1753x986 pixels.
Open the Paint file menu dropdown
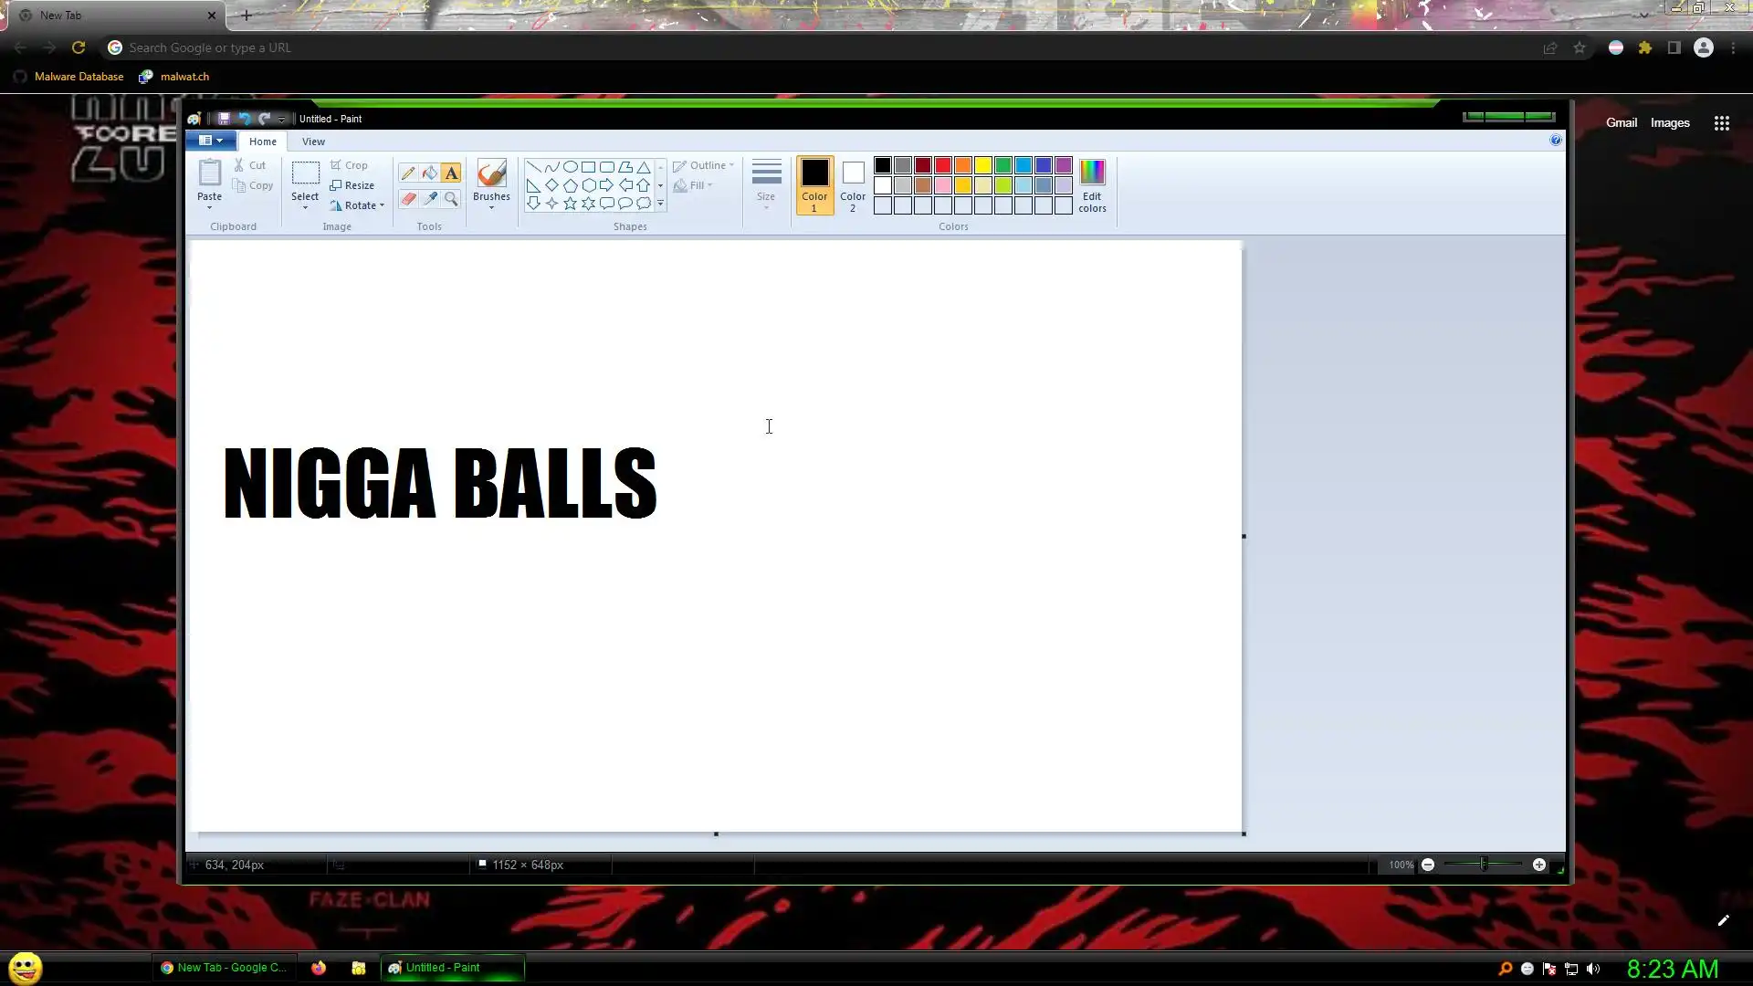(211, 141)
